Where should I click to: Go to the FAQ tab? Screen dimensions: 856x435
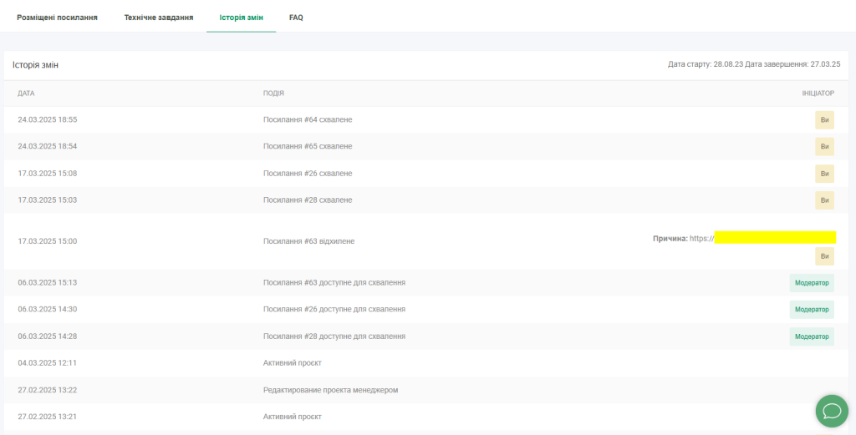click(x=296, y=18)
